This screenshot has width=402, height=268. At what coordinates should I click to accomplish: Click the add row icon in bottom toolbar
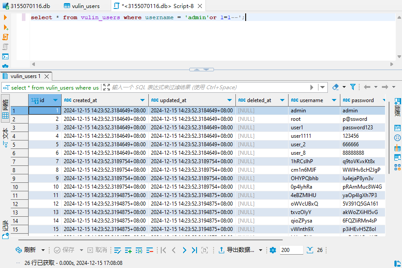coord(128,250)
